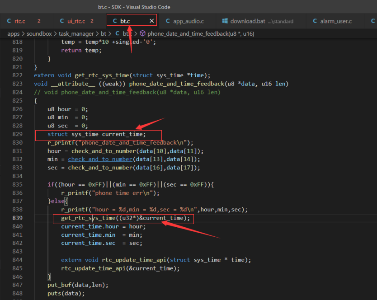
Task: Click 'puts(data);' on line 848
Action: [x=66, y=293]
